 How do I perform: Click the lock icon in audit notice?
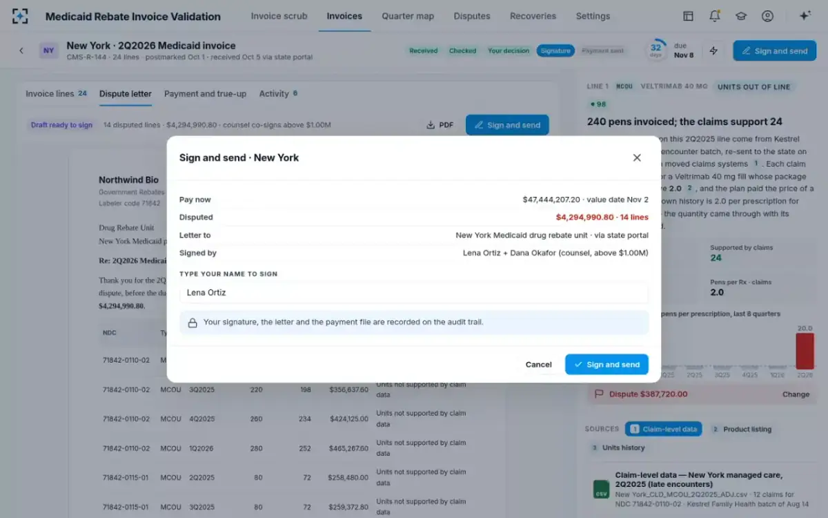point(193,323)
